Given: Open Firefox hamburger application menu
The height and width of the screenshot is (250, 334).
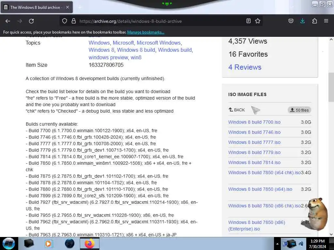Looking at the screenshot, I should (326, 21).
